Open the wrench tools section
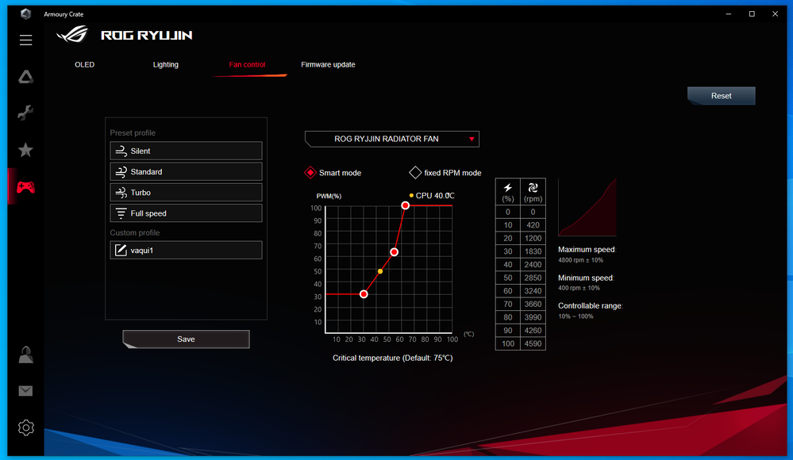This screenshot has height=460, width=793. point(25,112)
